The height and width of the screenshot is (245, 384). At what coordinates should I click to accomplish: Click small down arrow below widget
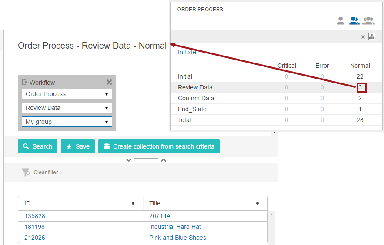(274, 132)
